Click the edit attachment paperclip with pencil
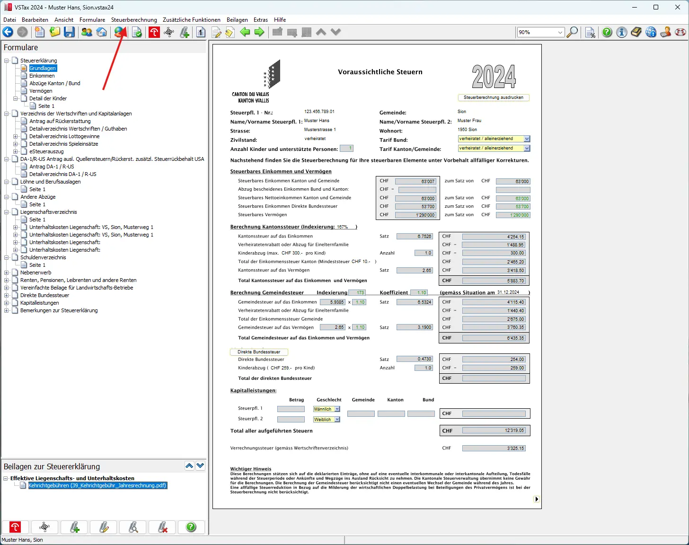This screenshot has height=545, width=689. 104,527
